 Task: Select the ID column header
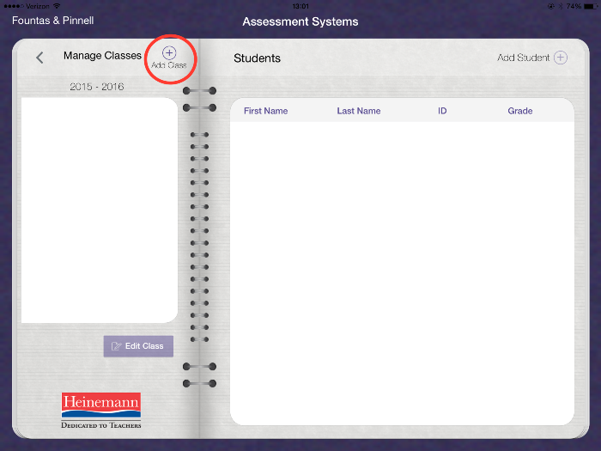(442, 111)
